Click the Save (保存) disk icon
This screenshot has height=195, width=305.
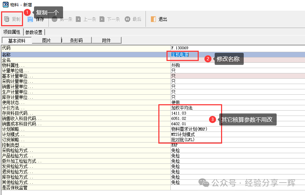(x=30, y=19)
